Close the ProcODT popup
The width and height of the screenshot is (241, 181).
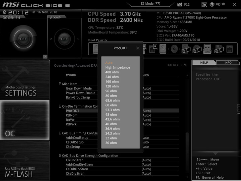(x=138, y=48)
